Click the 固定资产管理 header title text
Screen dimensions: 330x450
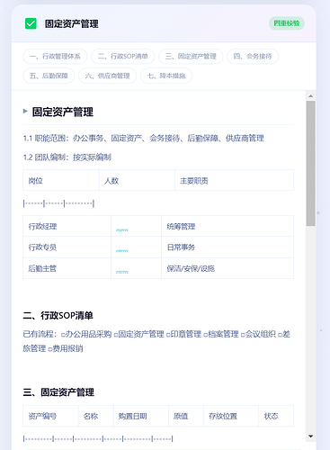(x=72, y=23)
